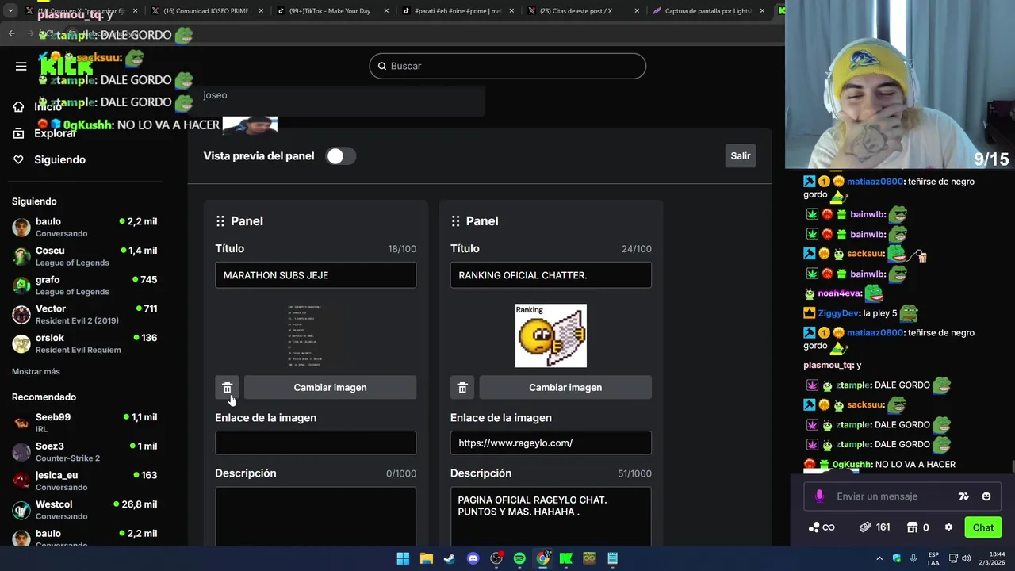1015x571 pixels.
Task: Open Seeb99 recommended channel
Action: coord(84,423)
